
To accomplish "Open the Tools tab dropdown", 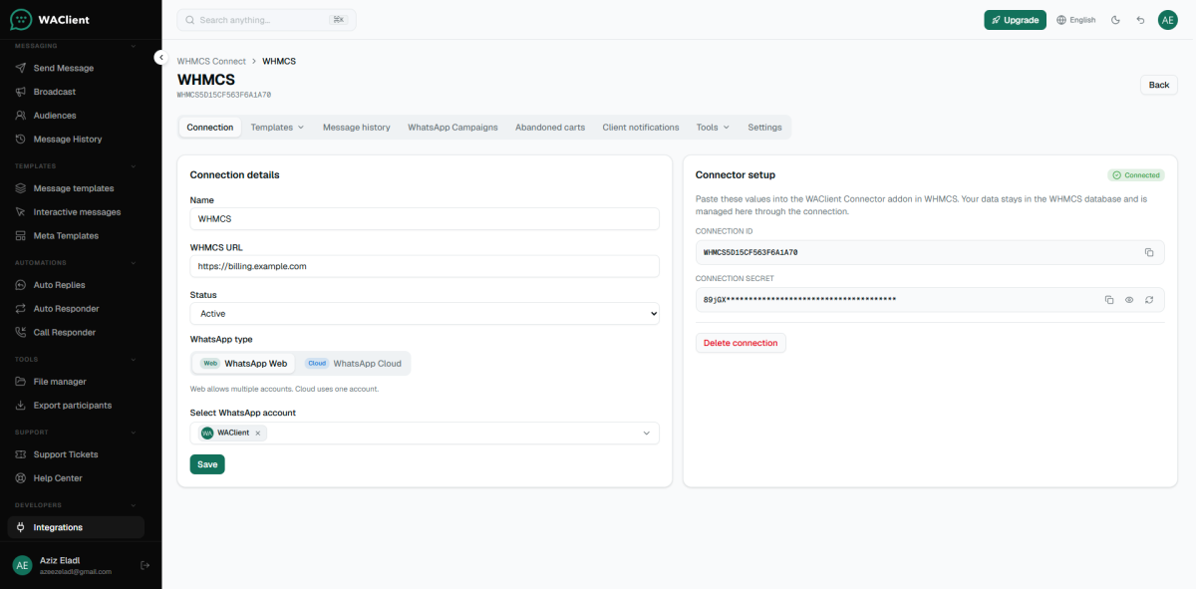I will [713, 128].
